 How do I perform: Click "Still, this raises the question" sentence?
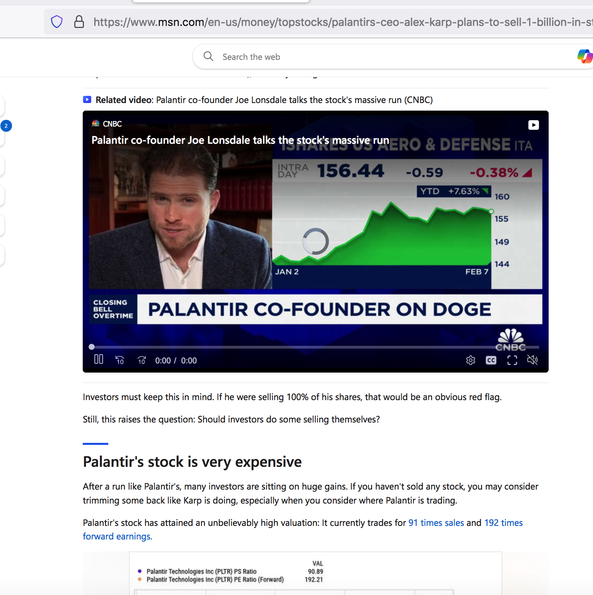coord(231,419)
